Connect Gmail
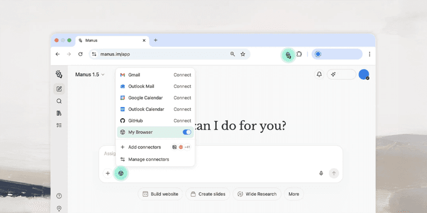Screen dimensions: 427x213 coord(183,75)
